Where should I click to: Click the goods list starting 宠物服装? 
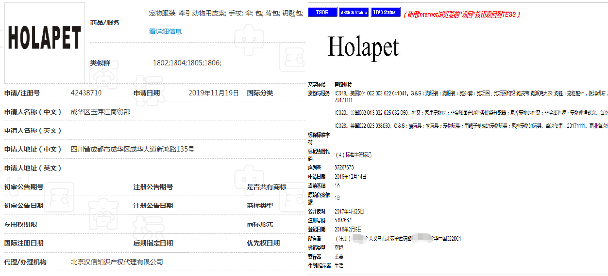226,13
